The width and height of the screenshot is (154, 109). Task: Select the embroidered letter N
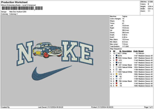point(25,53)
